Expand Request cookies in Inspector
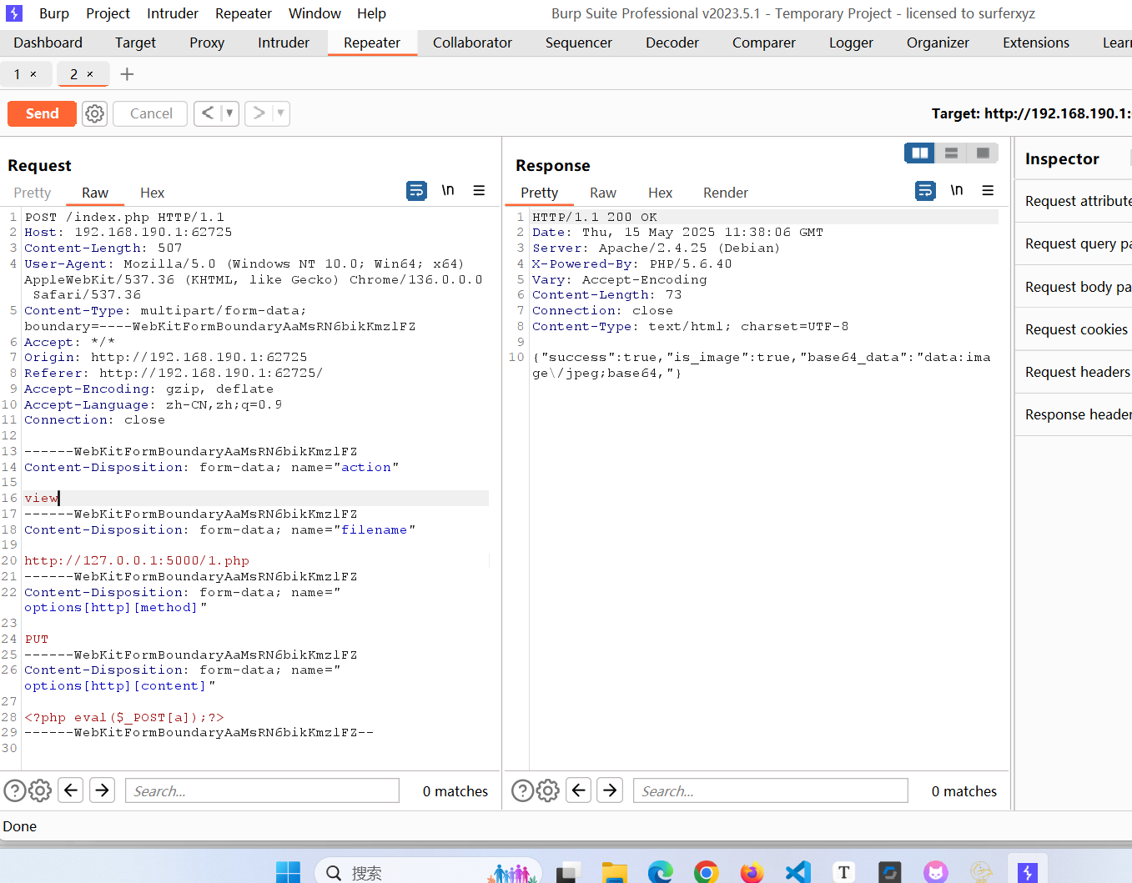Viewport: 1132px width, 883px height. click(1074, 329)
